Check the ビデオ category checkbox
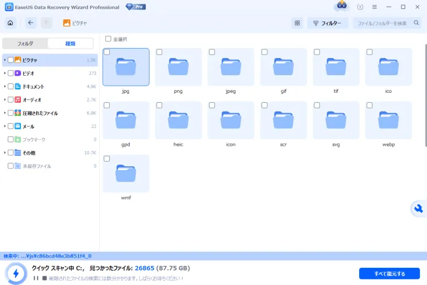Screen dimensions: 427x285 10,73
